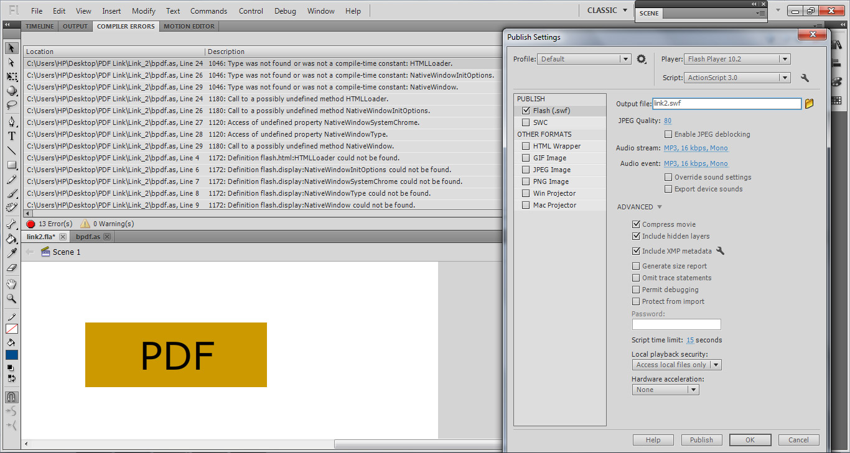The width and height of the screenshot is (850, 453).
Task: Activate the Lasso tool
Action: pos(11,105)
